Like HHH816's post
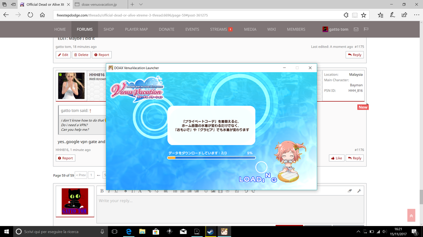The width and height of the screenshot is (423, 237). [x=336, y=158]
